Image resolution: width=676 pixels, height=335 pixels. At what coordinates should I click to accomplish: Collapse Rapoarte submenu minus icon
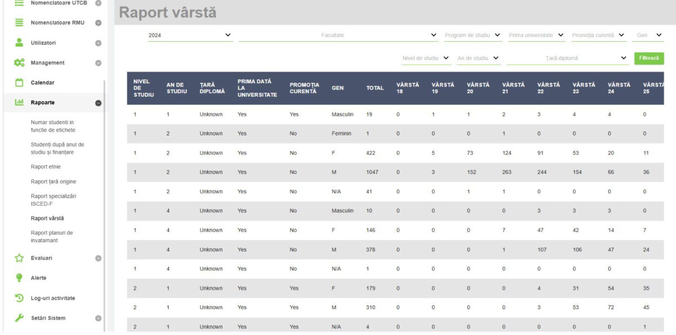[x=98, y=103]
